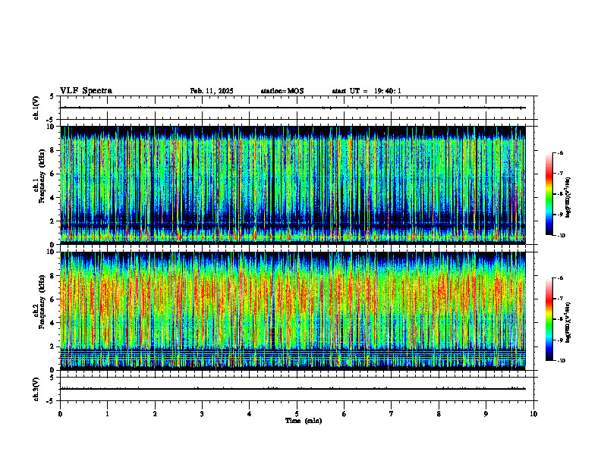Click the "Time (min)" axis label
Screen dimensions: 601x464
pos(304,421)
